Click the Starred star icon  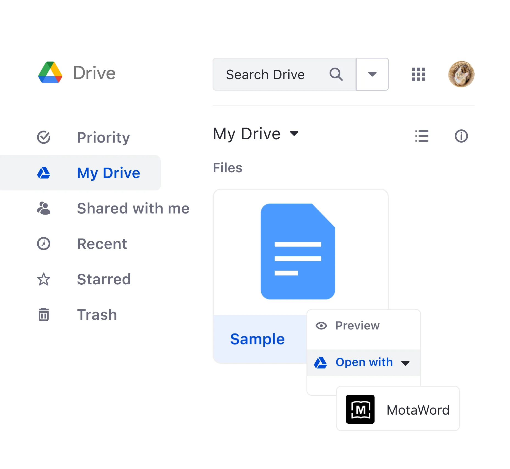[43, 279]
